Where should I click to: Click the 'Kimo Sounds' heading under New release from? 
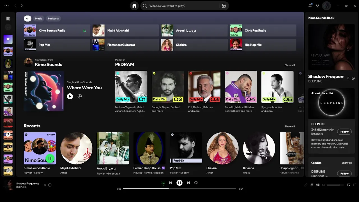point(49,65)
